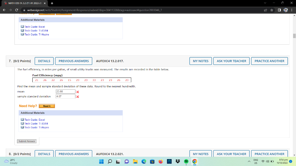Open Windows taskbar search
The image size is (296, 166).
click(x=110, y=161)
